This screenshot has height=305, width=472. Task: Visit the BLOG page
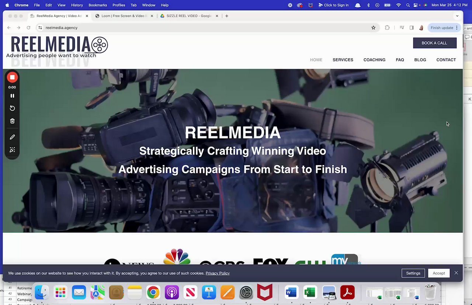tap(420, 60)
